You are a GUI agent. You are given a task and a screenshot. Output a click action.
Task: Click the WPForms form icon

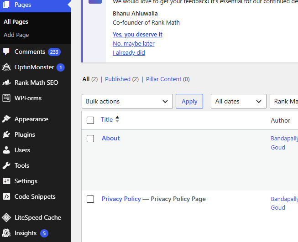pos(6,98)
